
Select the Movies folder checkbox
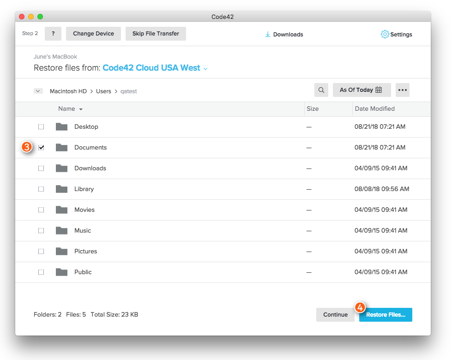click(x=41, y=210)
